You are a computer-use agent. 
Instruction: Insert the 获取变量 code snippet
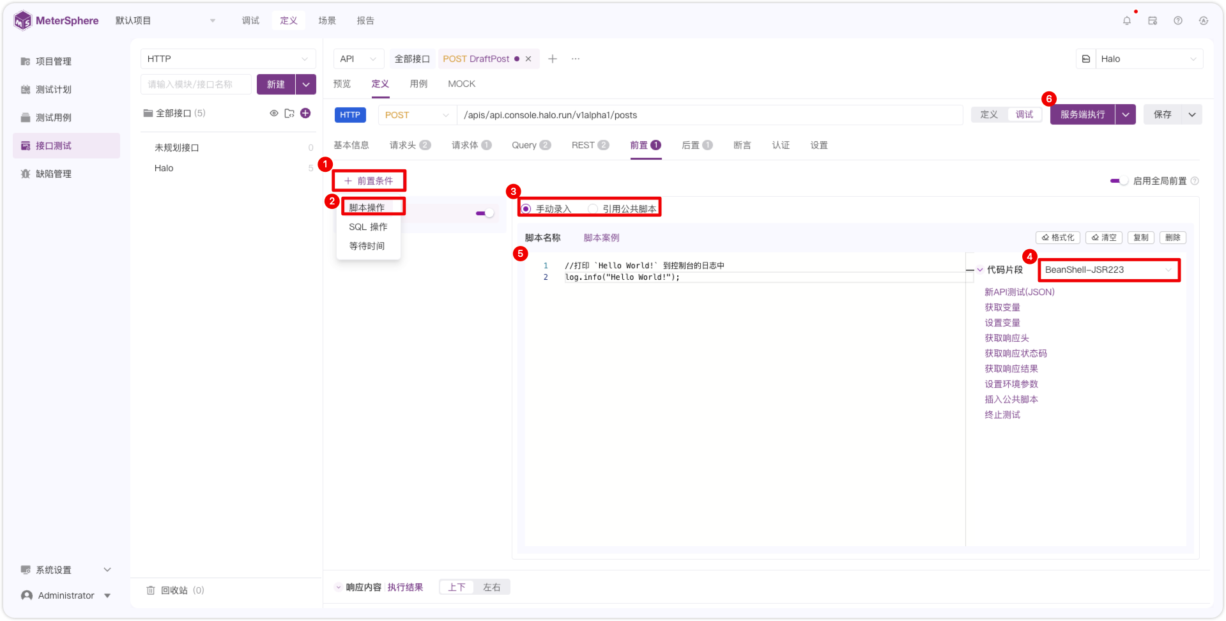pyautogui.click(x=1002, y=307)
